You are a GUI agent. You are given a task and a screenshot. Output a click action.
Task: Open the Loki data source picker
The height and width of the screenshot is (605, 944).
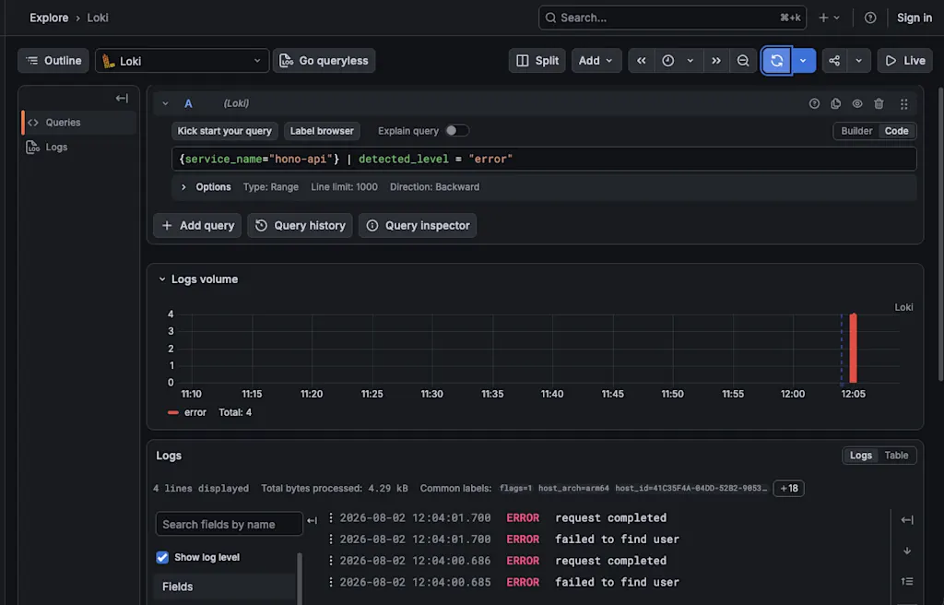pos(182,60)
